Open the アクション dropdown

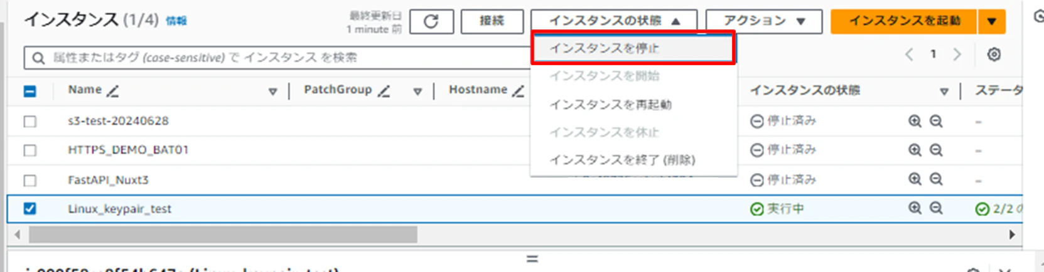tap(764, 21)
